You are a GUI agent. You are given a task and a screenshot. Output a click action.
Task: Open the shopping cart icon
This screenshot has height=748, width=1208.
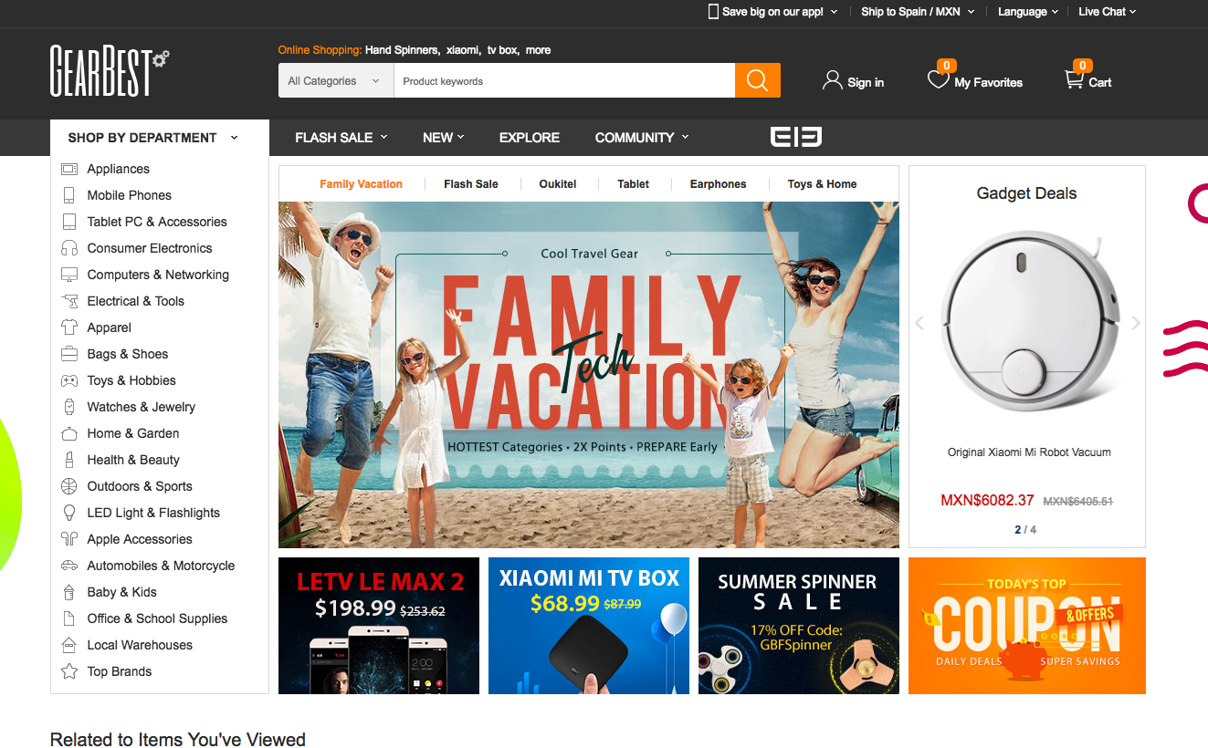point(1074,80)
